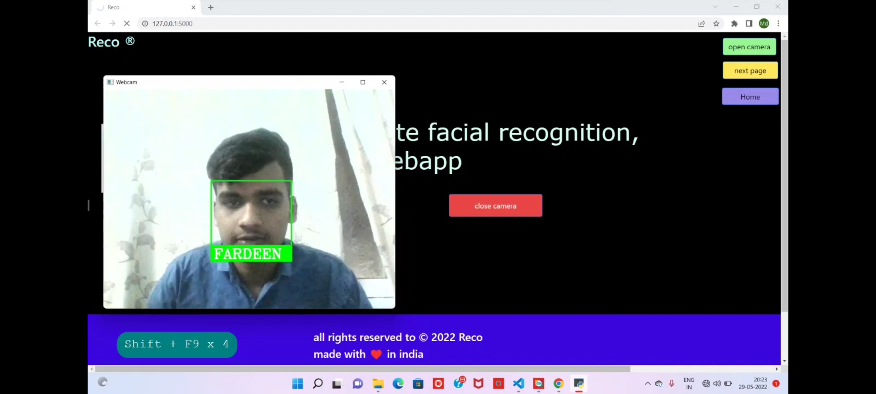The height and width of the screenshot is (394, 876).
Task: Close the Reco tab
Action: [193, 7]
